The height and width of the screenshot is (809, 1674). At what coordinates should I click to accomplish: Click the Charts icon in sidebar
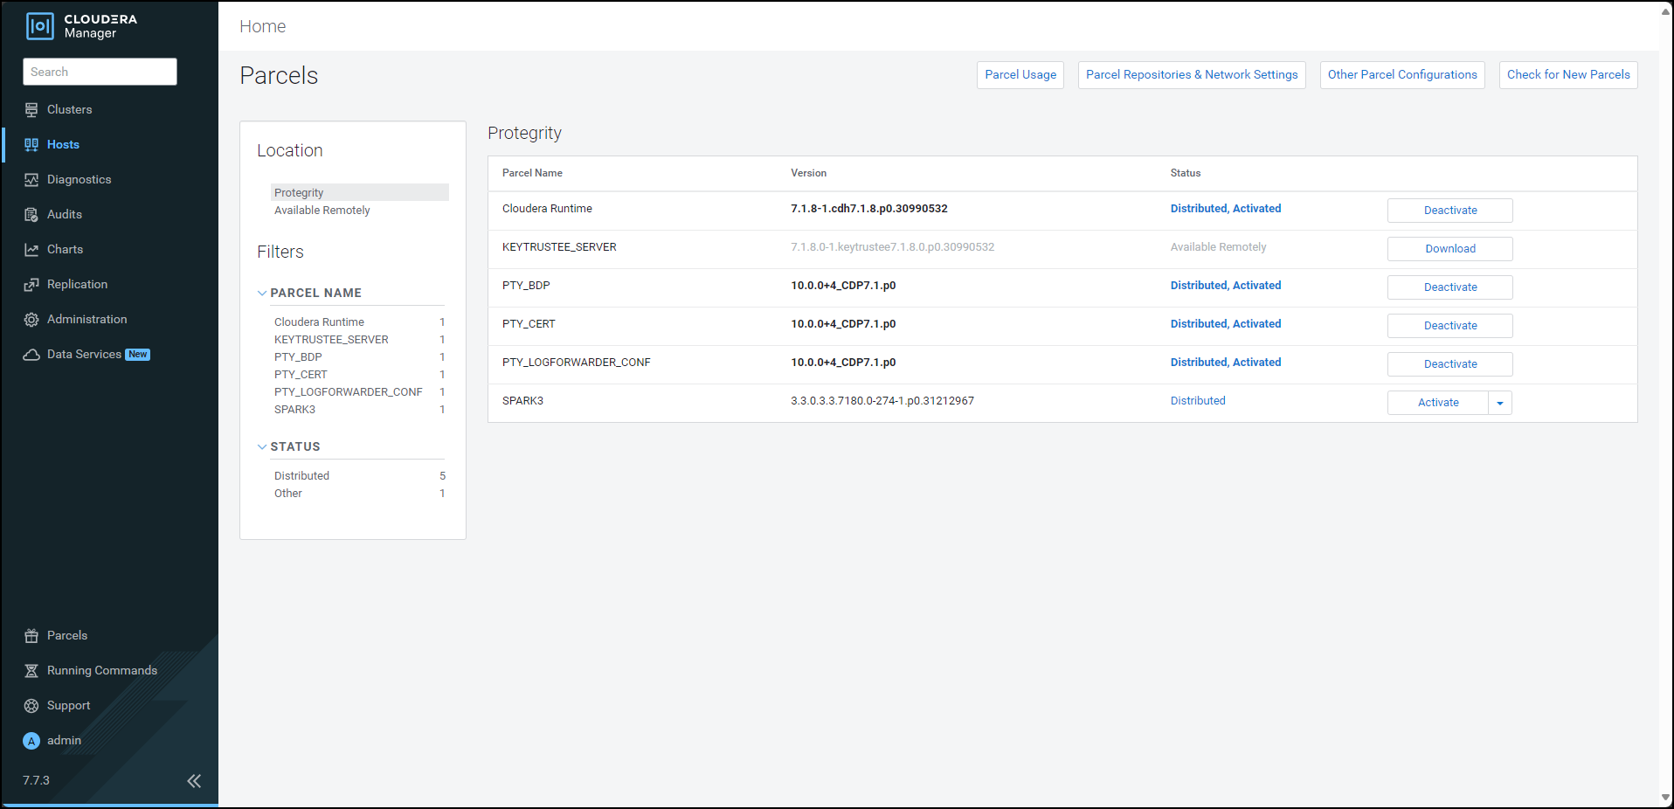[x=31, y=250]
